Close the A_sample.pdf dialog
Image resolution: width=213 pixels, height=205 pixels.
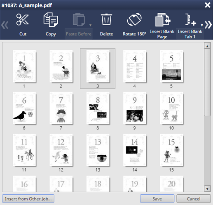[x=208, y=5]
